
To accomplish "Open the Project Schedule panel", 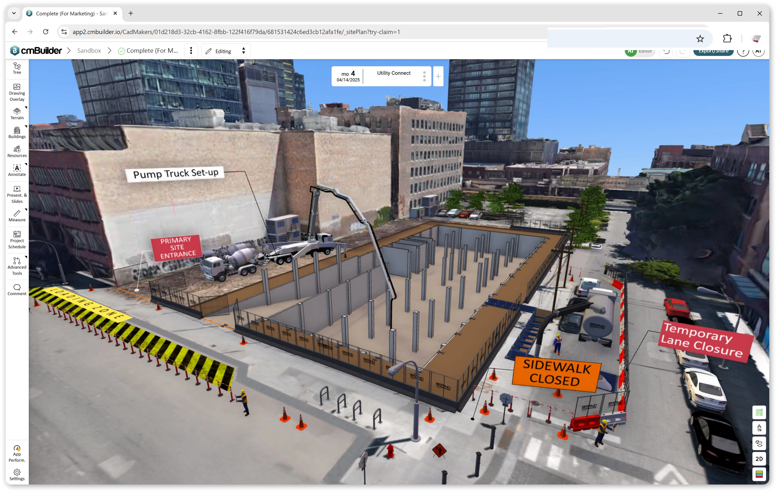I will [x=17, y=240].
